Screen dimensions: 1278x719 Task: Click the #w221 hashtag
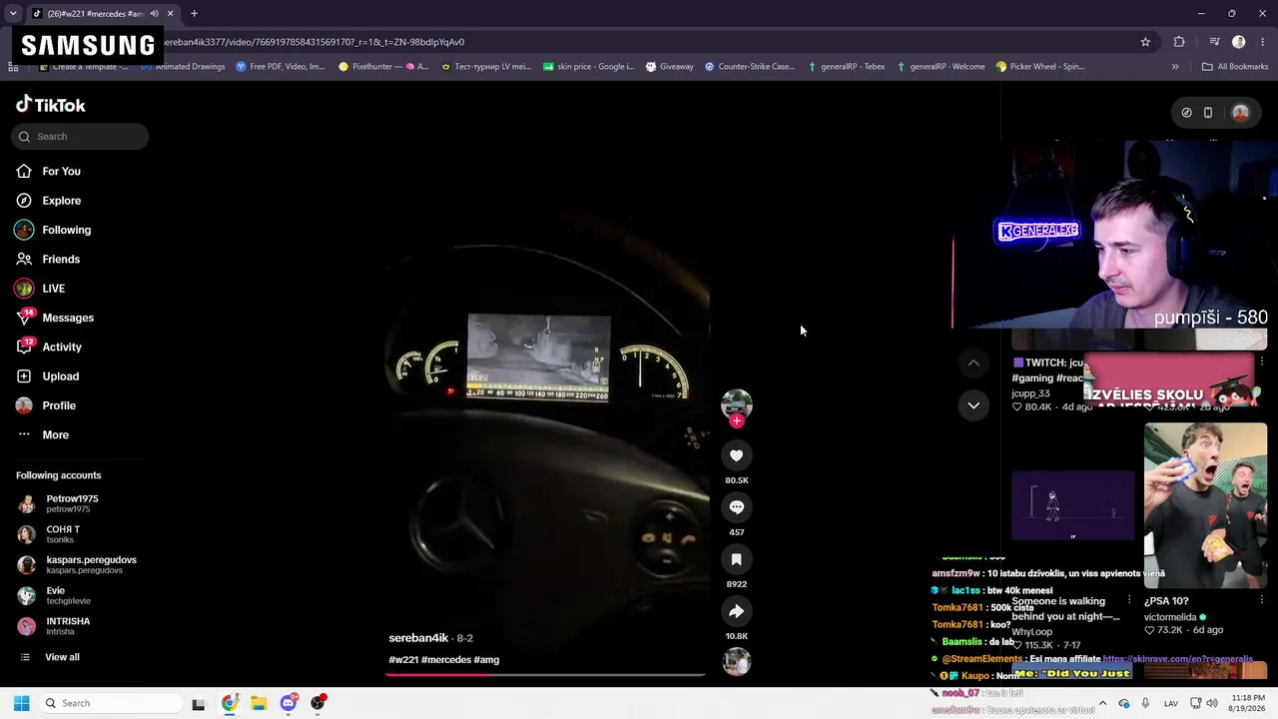coord(403,660)
